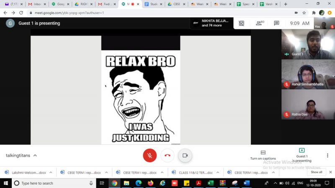Viewport: 335px width, 188px height.
Task: Switch to the Spec Google Sheets tab
Action: pyautogui.click(x=245, y=4)
